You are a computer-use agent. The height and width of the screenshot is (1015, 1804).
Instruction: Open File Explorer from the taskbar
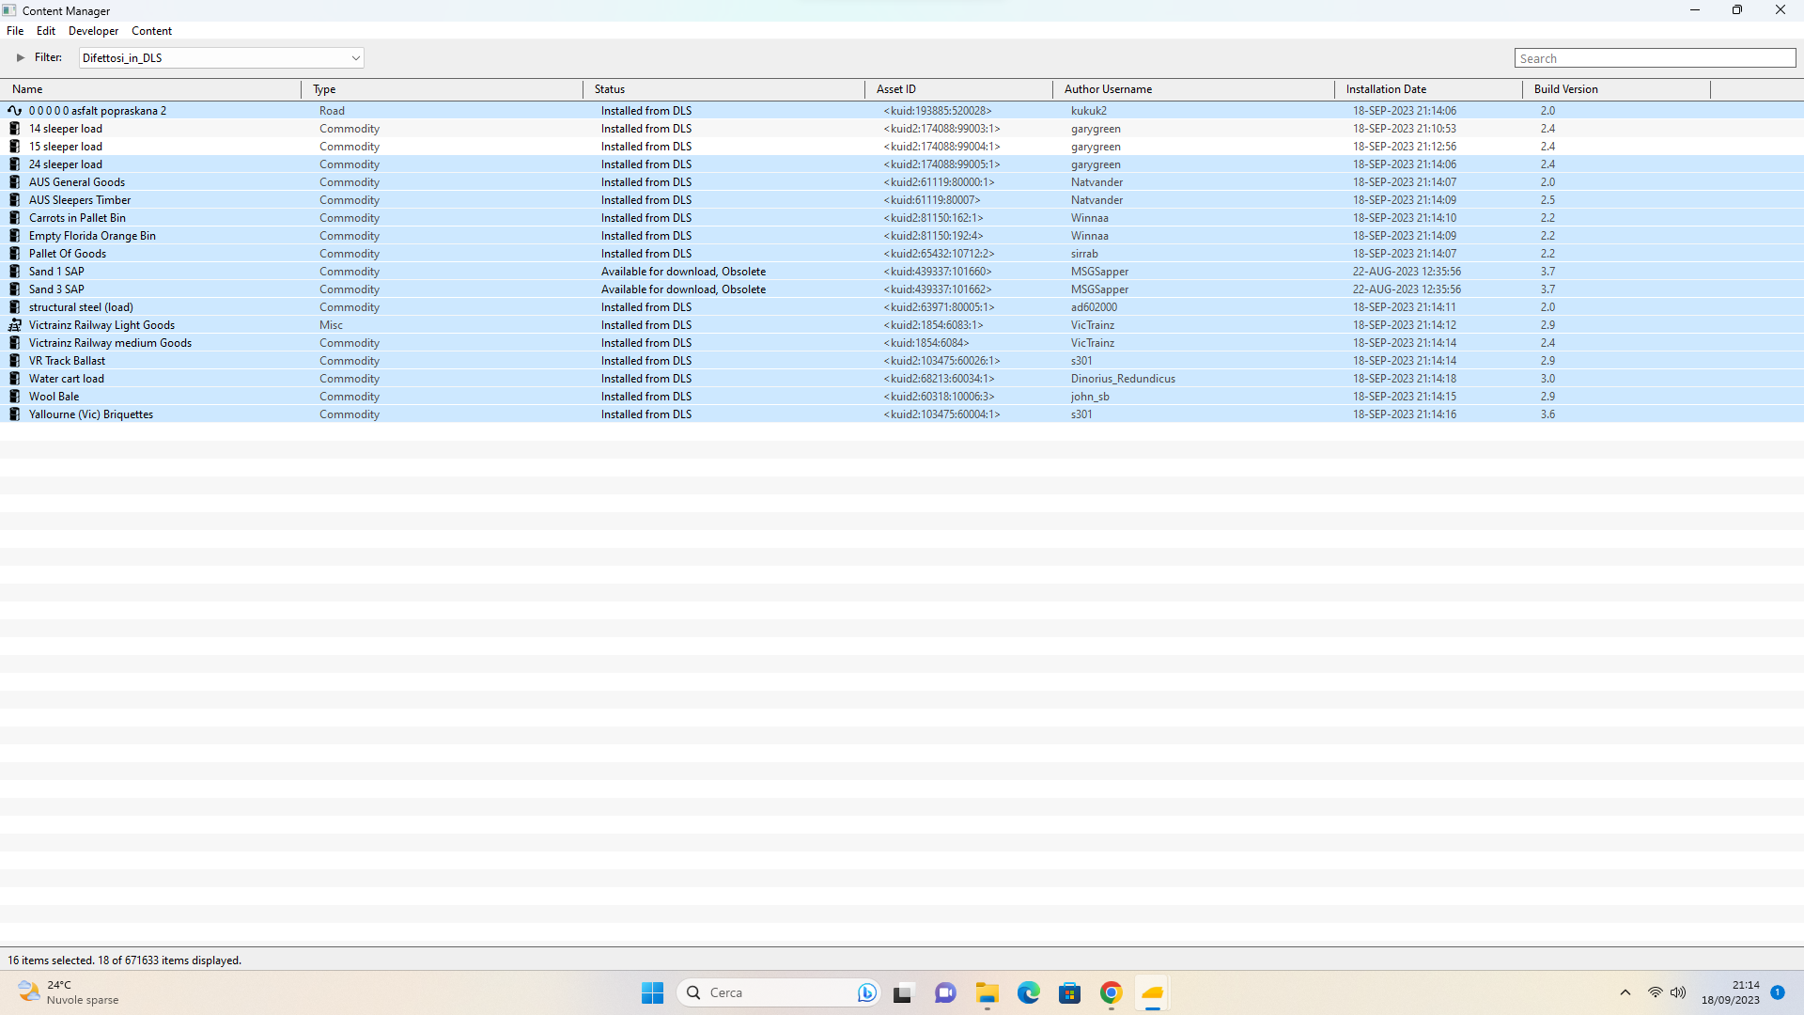(987, 992)
